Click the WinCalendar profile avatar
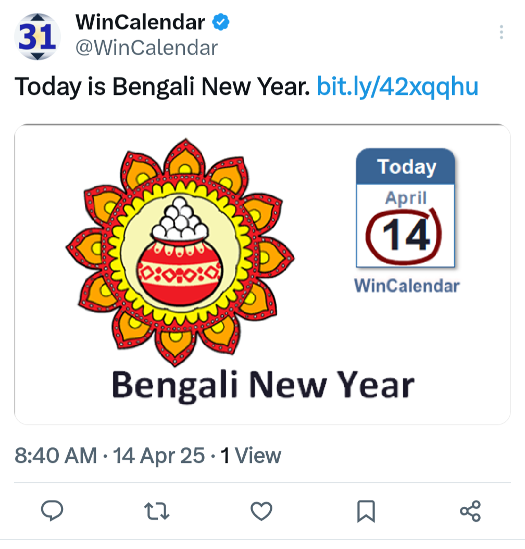 click(x=37, y=37)
